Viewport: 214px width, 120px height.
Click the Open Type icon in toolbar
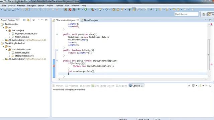114,9
